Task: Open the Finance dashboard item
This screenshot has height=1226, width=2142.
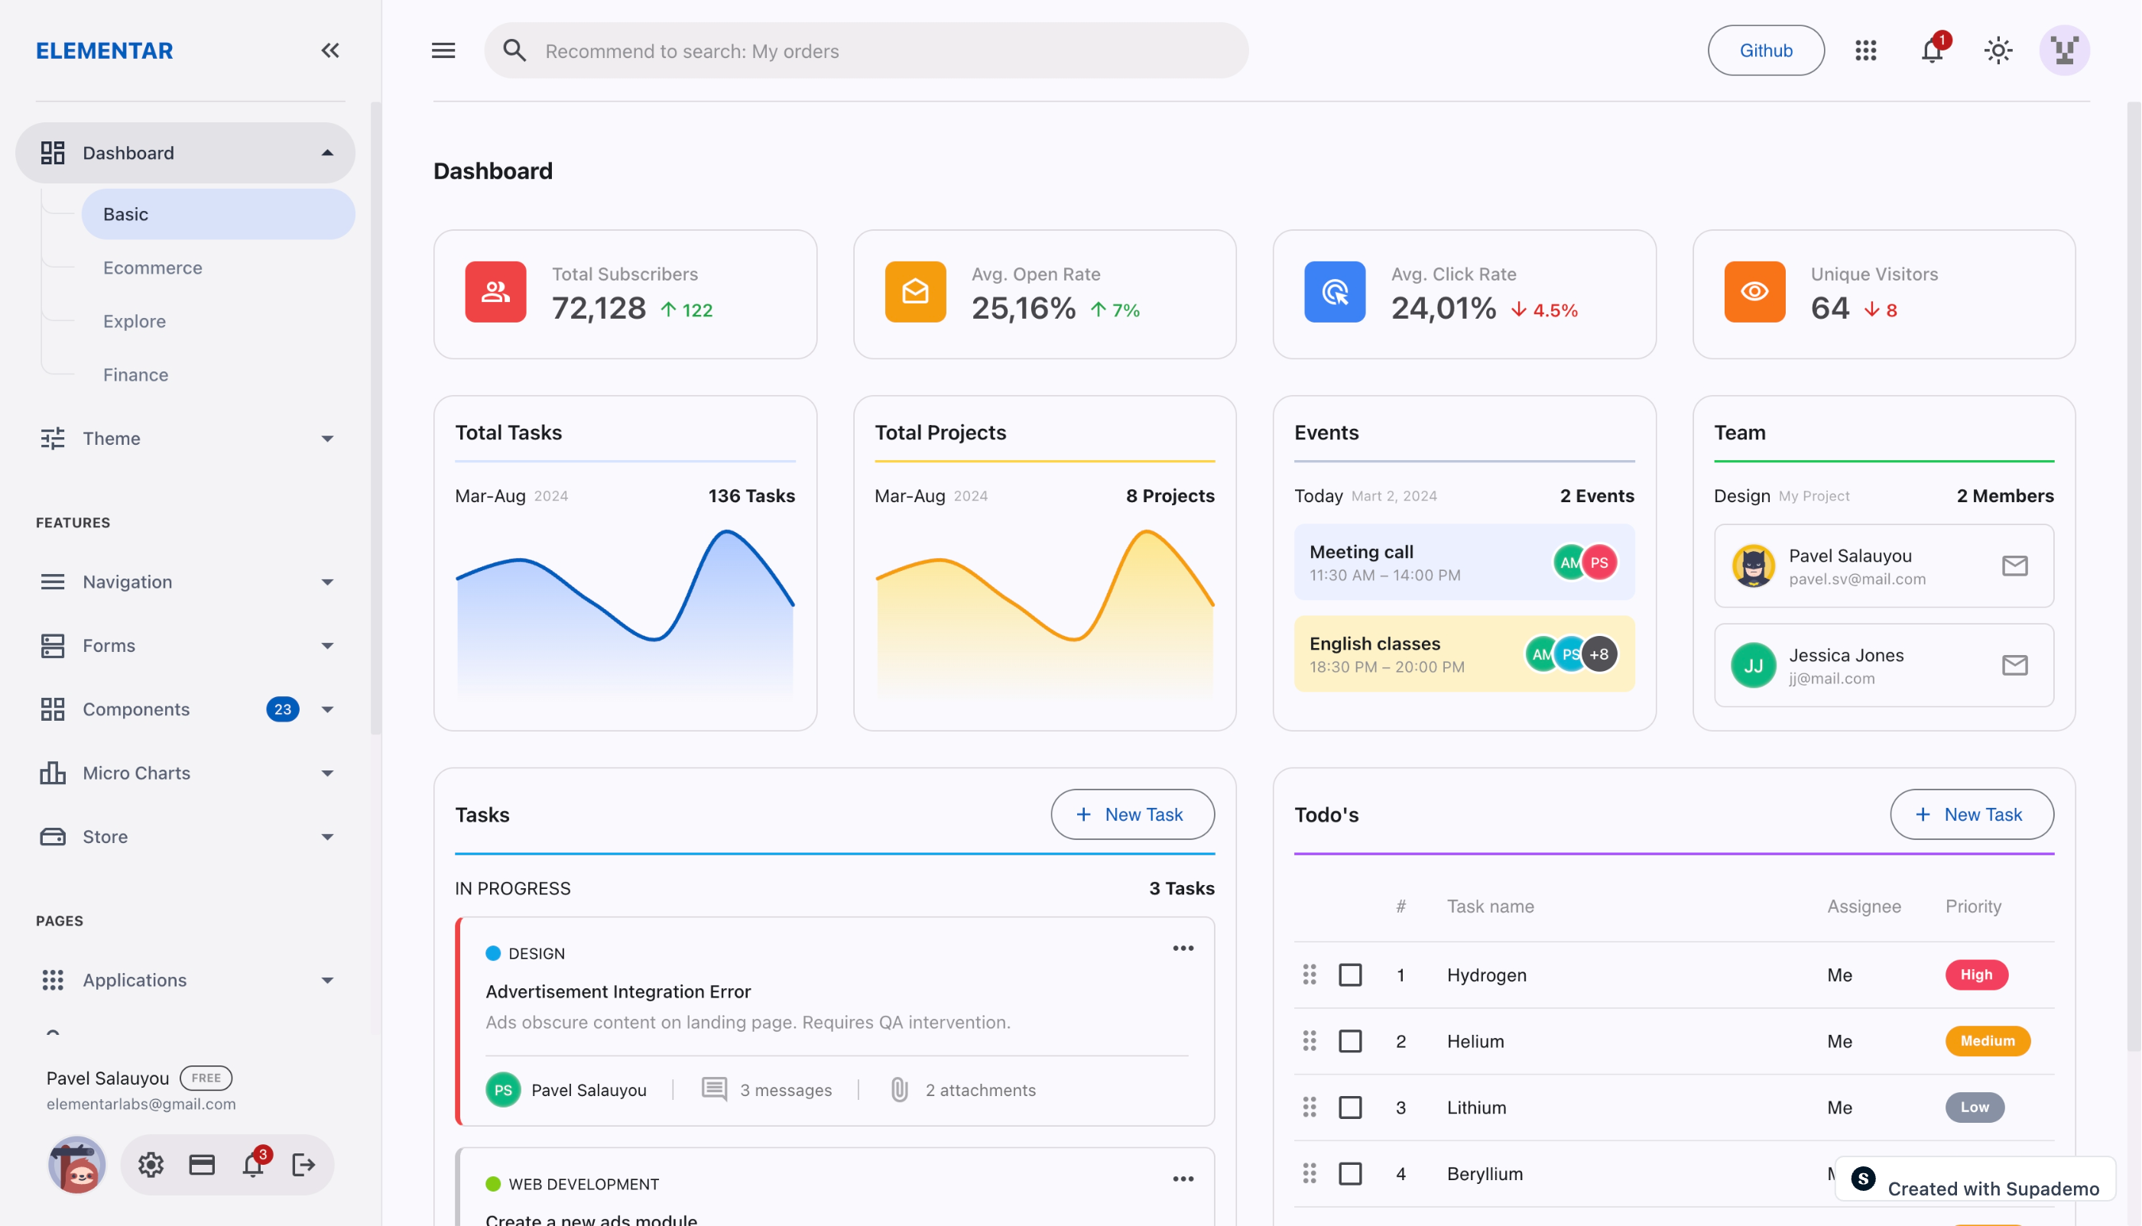Action: tap(135, 375)
